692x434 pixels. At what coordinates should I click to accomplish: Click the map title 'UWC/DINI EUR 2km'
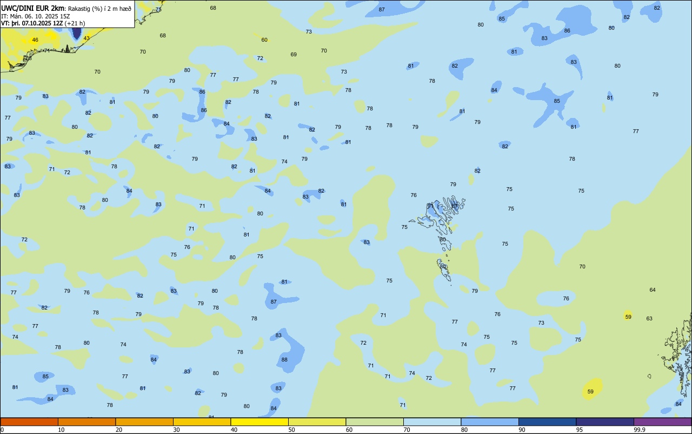(x=33, y=8)
